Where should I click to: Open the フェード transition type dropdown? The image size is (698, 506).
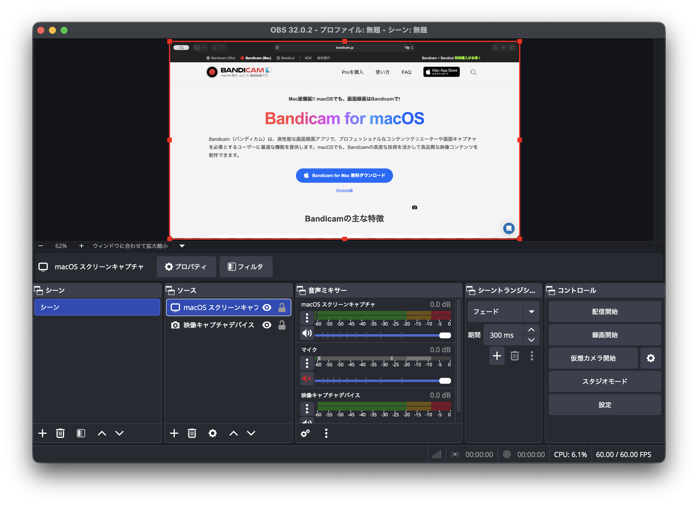531,311
